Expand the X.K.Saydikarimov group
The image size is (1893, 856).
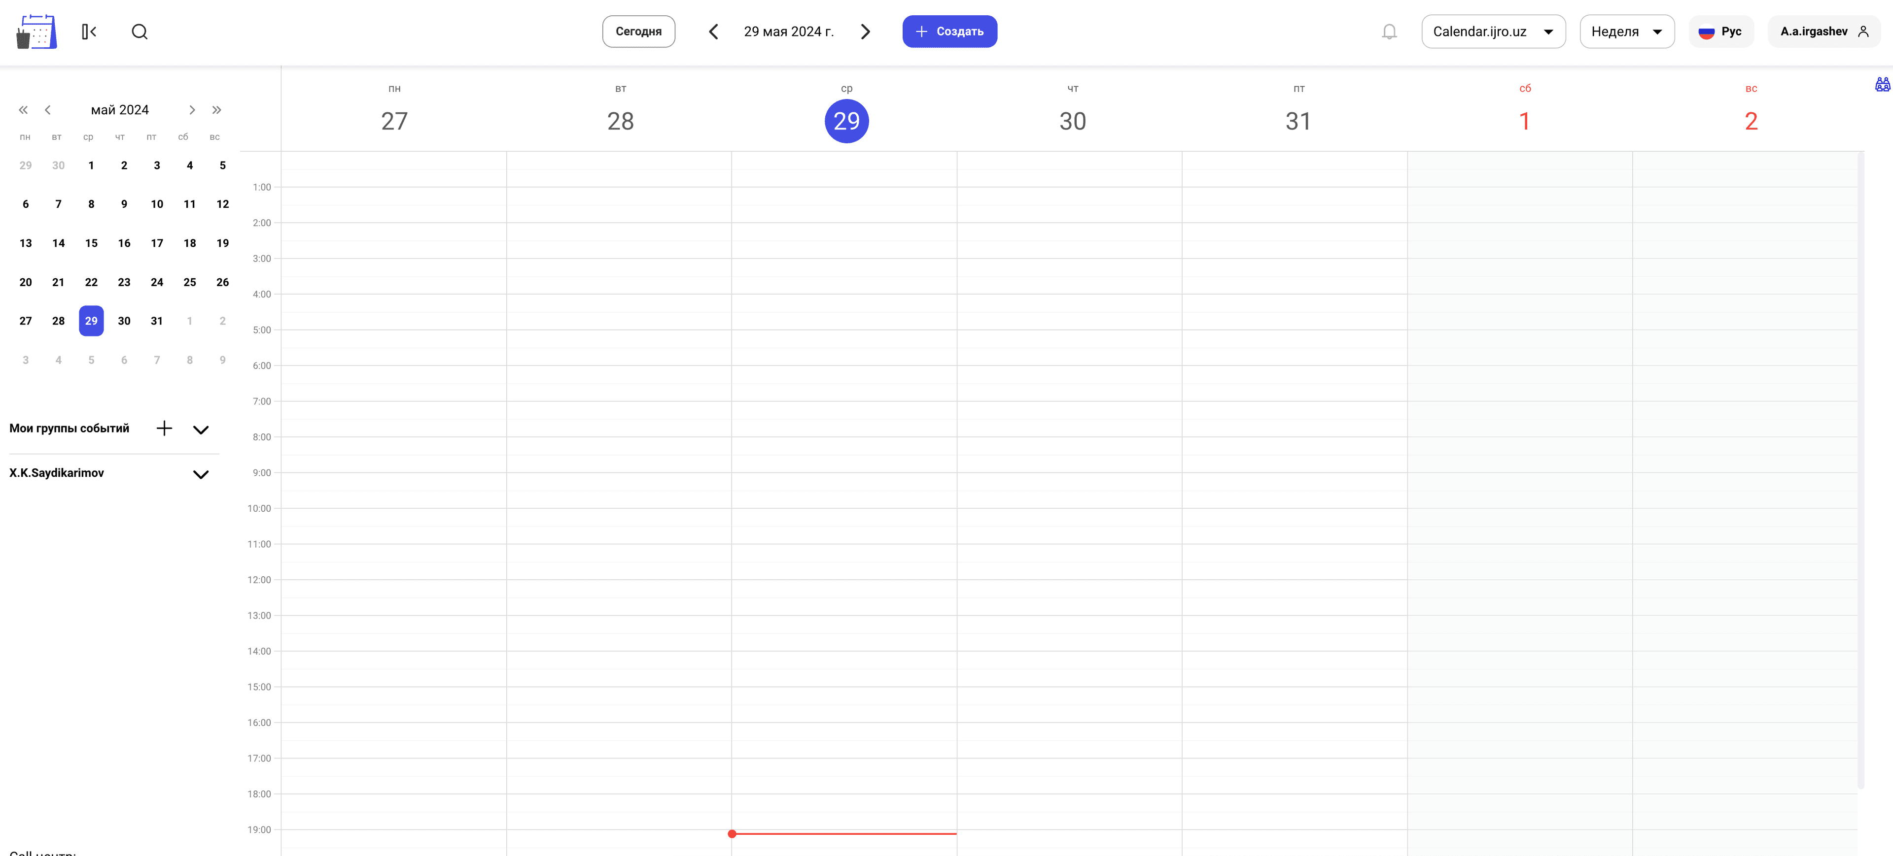[201, 475]
